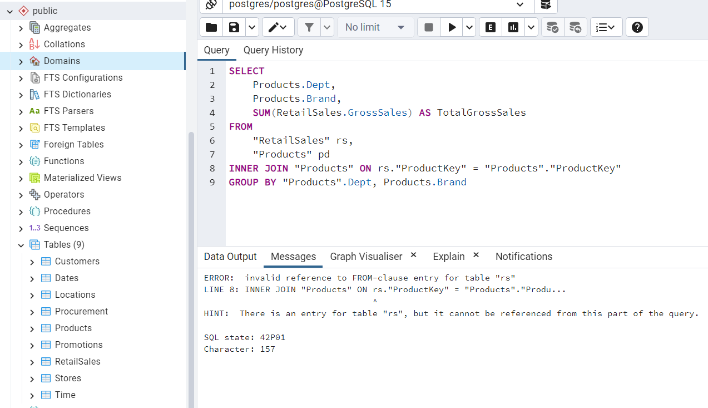
Task: Open the execute options dropdown arrow
Action: tap(469, 27)
